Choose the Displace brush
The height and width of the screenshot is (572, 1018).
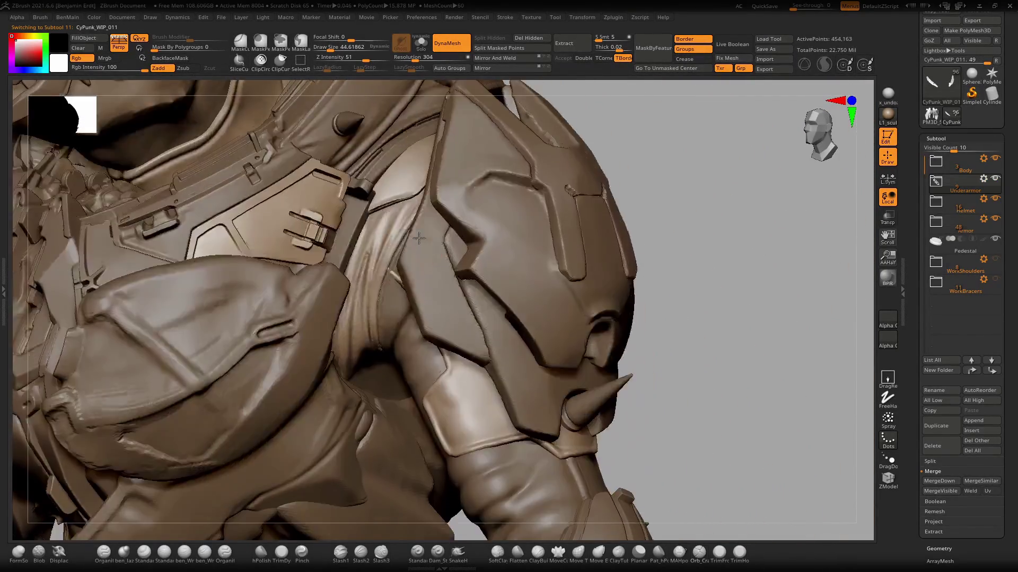tap(59, 554)
